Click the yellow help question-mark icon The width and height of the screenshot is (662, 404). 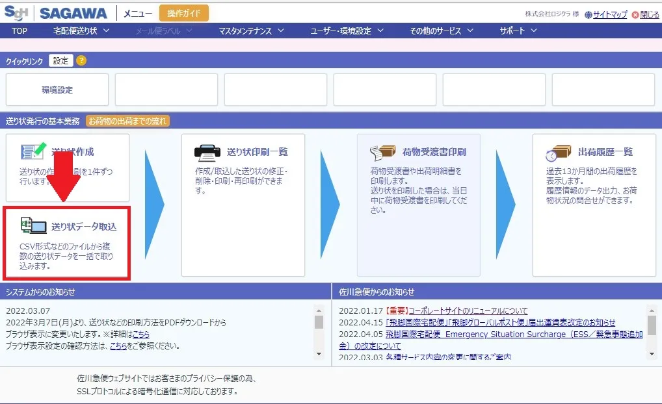(81, 60)
